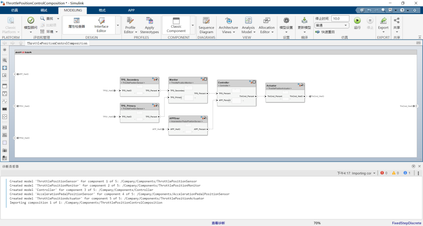Open the Sequence Diagram tool
423x226 pixels.
(206, 25)
